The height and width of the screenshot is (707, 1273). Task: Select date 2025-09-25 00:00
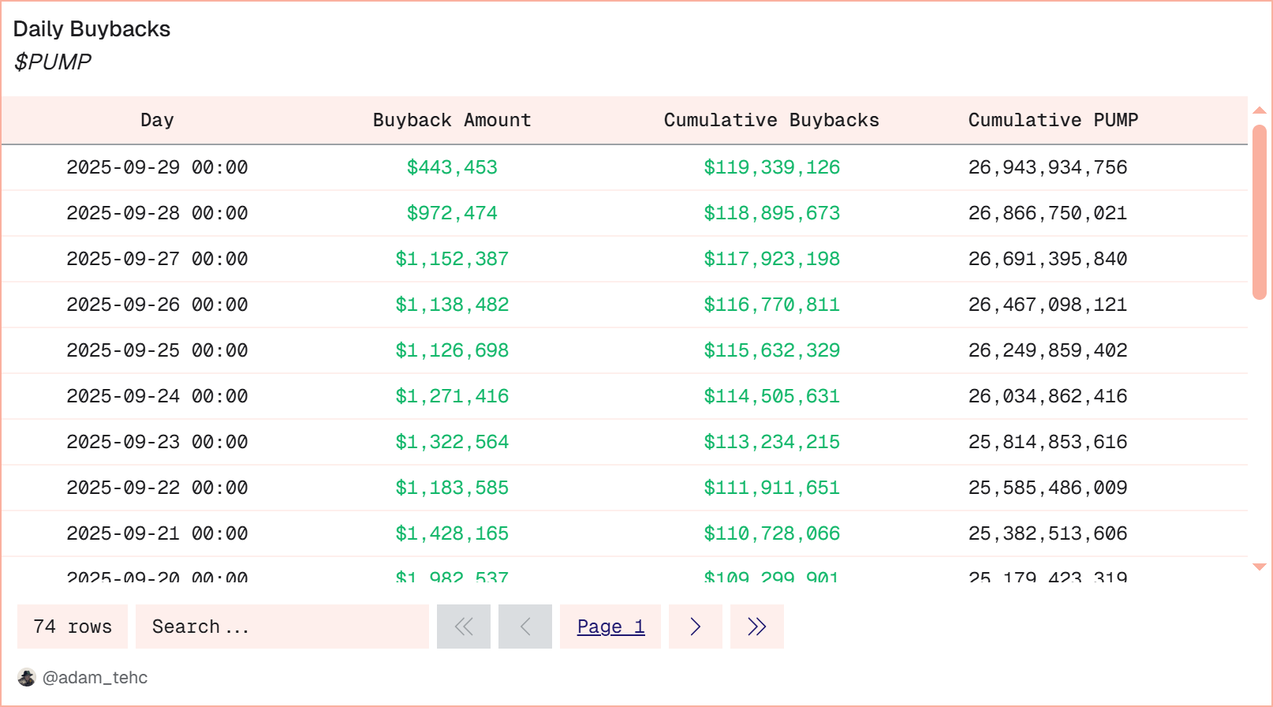coord(157,350)
